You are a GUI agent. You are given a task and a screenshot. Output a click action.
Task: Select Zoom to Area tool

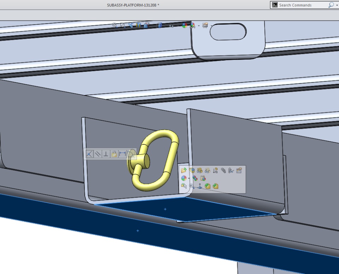[x=123, y=25]
